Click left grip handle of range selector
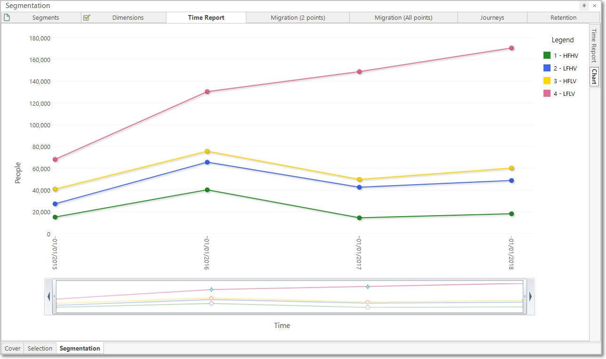 point(54,297)
